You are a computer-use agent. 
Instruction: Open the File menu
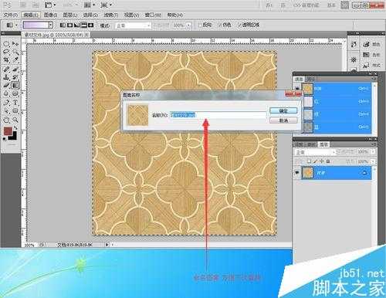click(10, 15)
